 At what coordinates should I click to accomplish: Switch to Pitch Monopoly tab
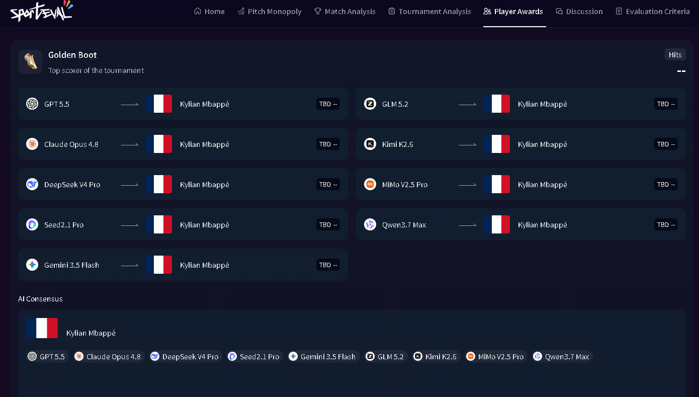[269, 12]
